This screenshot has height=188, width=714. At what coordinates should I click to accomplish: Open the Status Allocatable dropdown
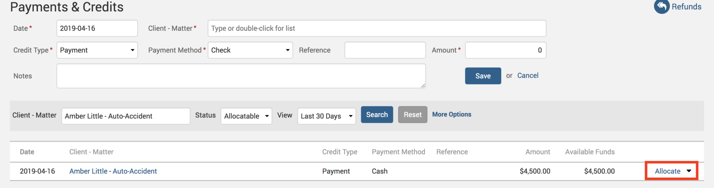tap(246, 116)
